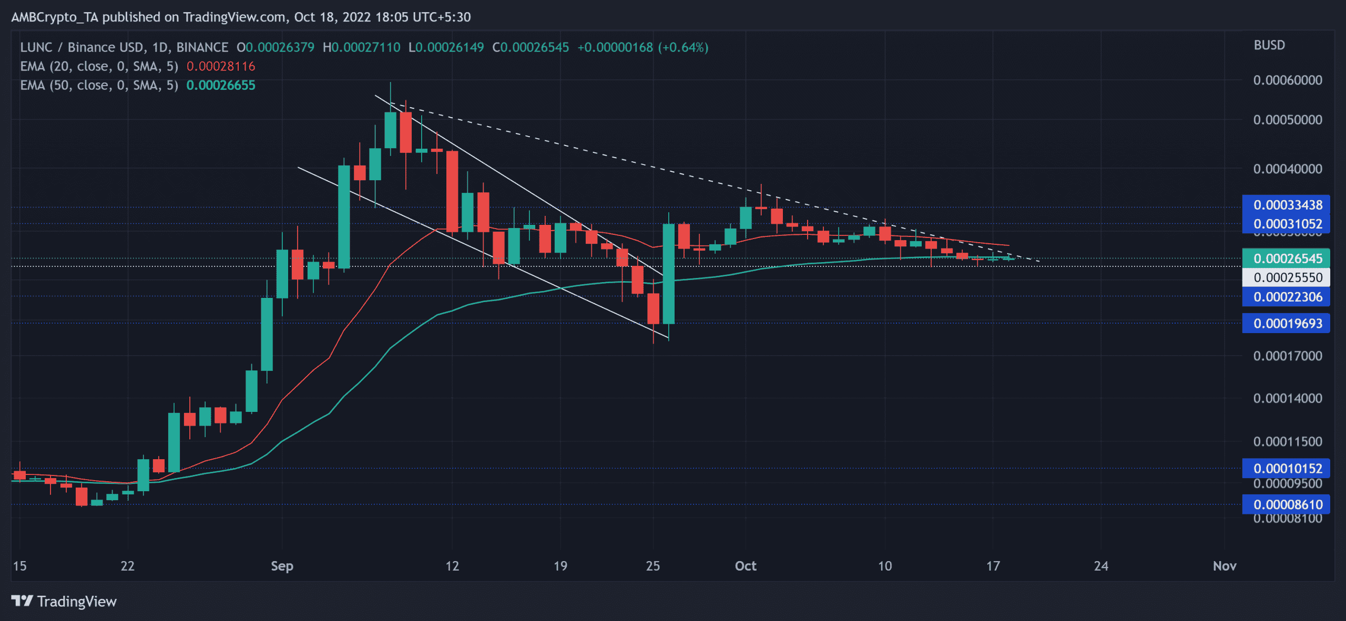
Task: Click the TradingView logo icon
Action: [22, 601]
